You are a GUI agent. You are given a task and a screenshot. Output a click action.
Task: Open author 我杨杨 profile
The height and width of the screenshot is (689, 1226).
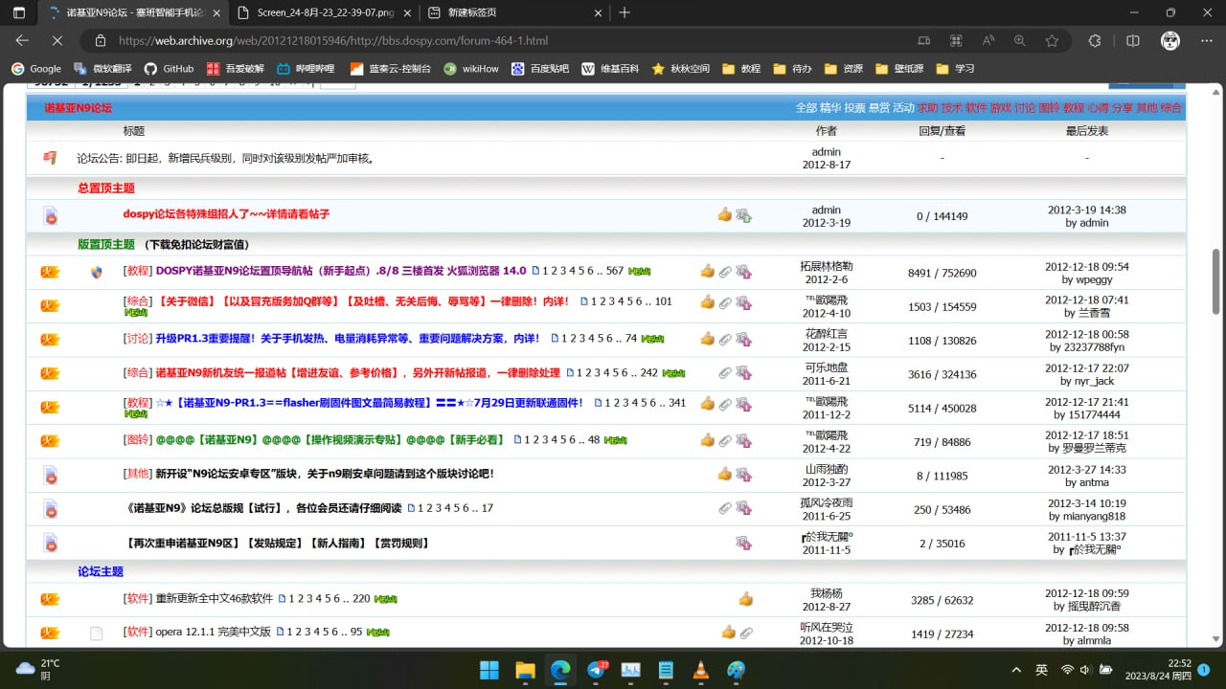tap(826, 593)
